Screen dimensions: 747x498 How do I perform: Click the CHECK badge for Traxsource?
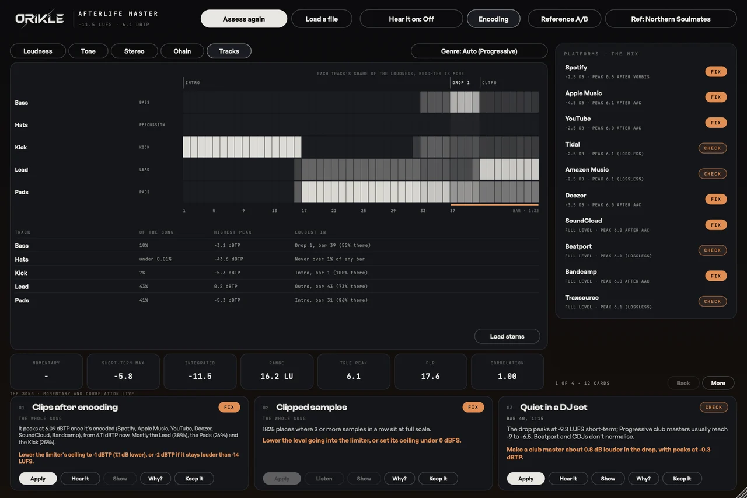[713, 301]
